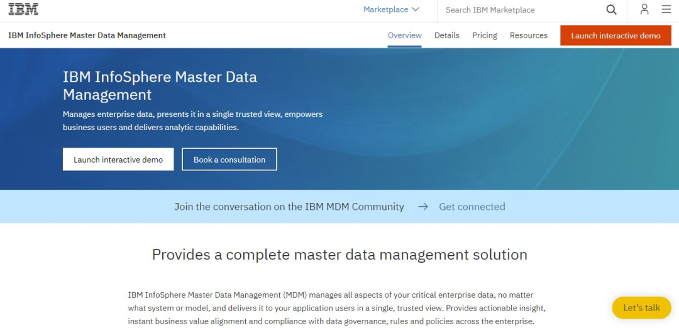The height and width of the screenshot is (328, 679).
Task: Follow the Get connected link
Action: click(x=472, y=207)
